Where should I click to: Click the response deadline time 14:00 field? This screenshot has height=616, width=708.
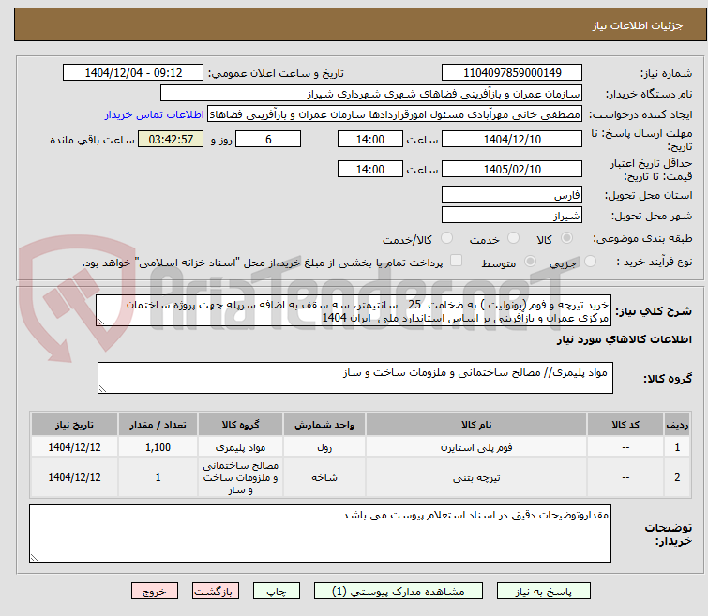click(x=370, y=139)
